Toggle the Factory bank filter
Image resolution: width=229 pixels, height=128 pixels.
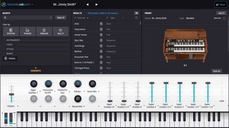pos(10,59)
